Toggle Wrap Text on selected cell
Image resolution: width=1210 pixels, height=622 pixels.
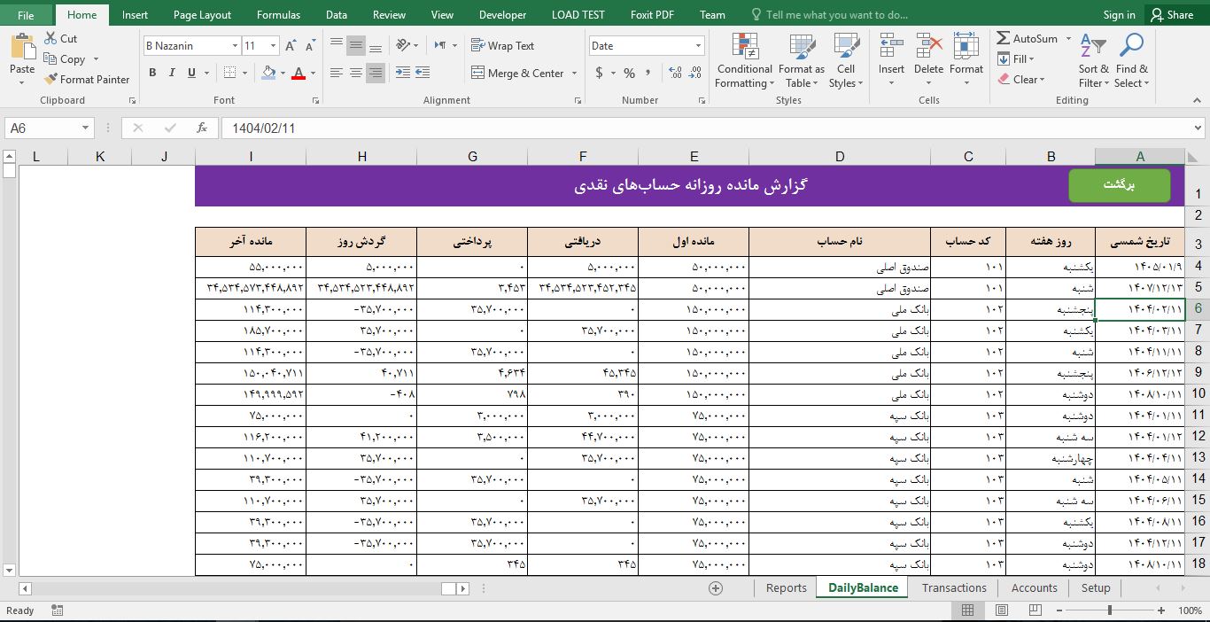(501, 45)
